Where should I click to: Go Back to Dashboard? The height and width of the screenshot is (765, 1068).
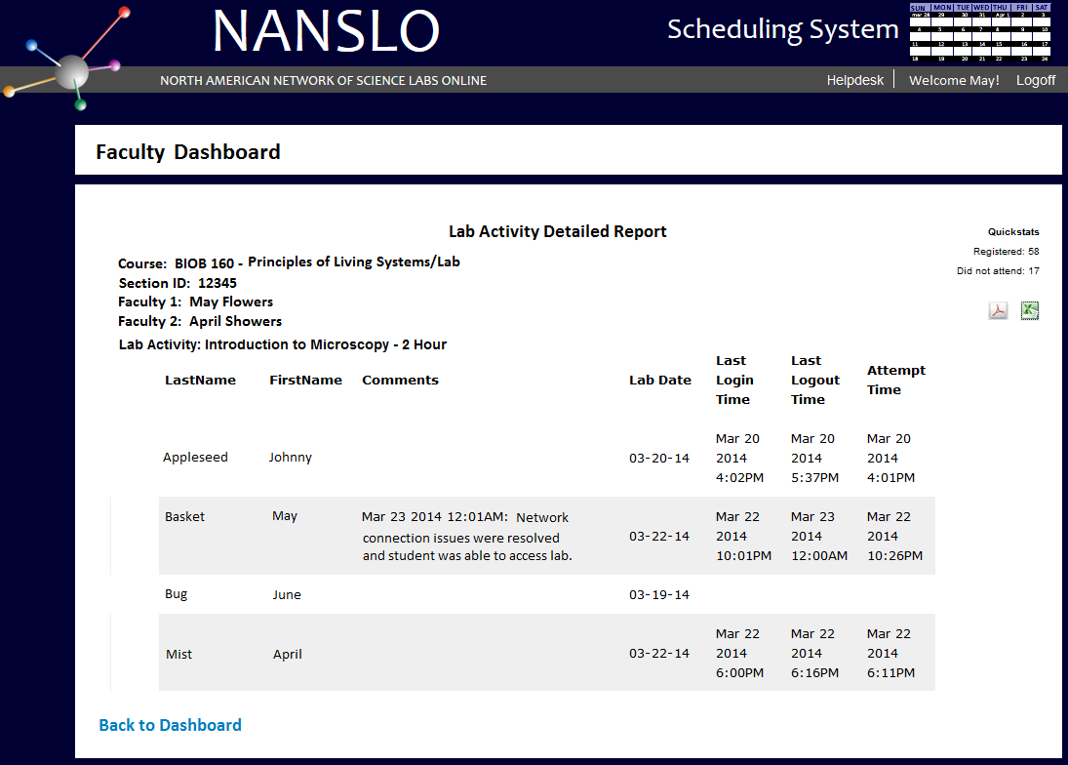(x=170, y=725)
